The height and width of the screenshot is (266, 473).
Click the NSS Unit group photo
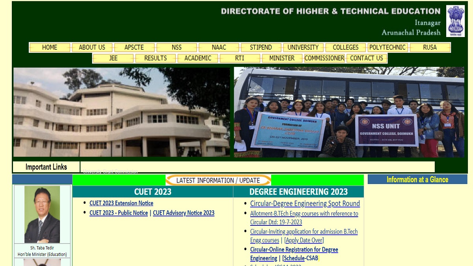[349, 112]
